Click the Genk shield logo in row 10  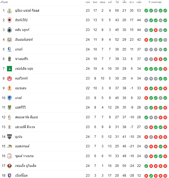pos(9,98)
